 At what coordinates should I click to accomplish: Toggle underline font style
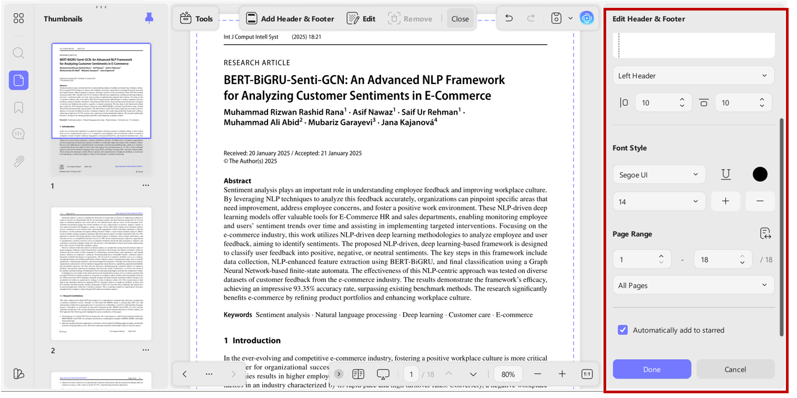click(x=726, y=175)
